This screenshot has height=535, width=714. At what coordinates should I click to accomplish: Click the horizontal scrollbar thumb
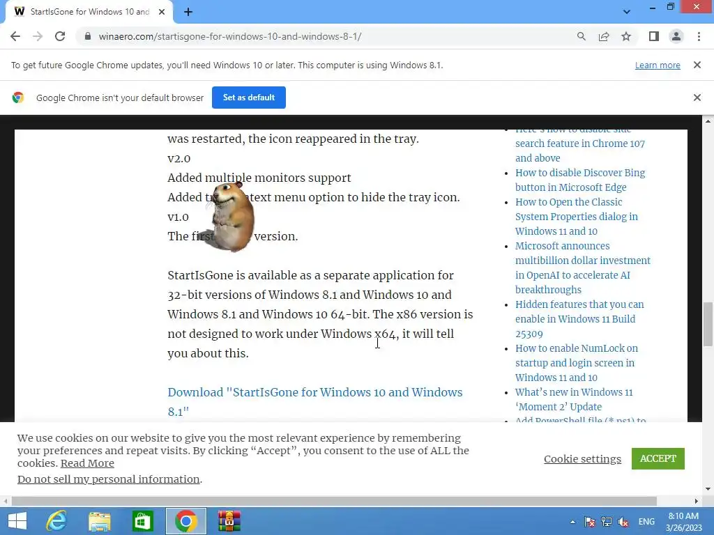[x=334, y=501]
